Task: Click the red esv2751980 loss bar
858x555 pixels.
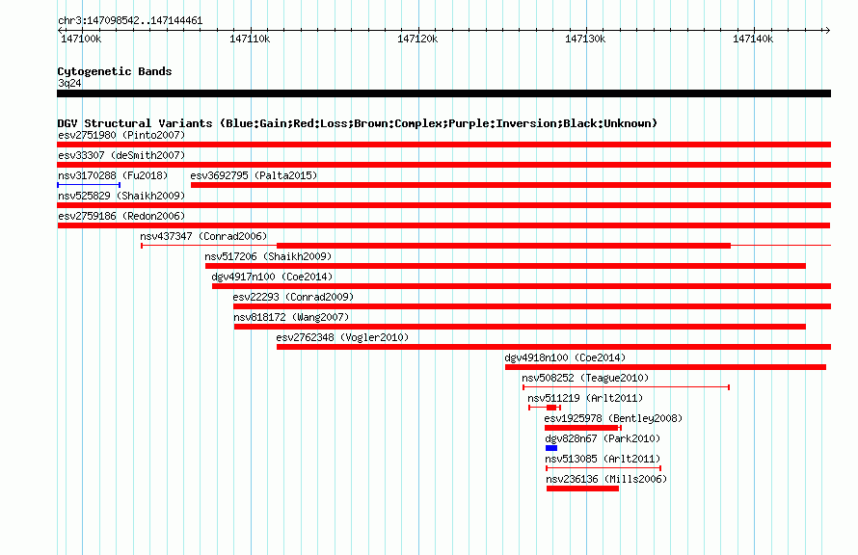Action: pyautogui.click(x=443, y=145)
